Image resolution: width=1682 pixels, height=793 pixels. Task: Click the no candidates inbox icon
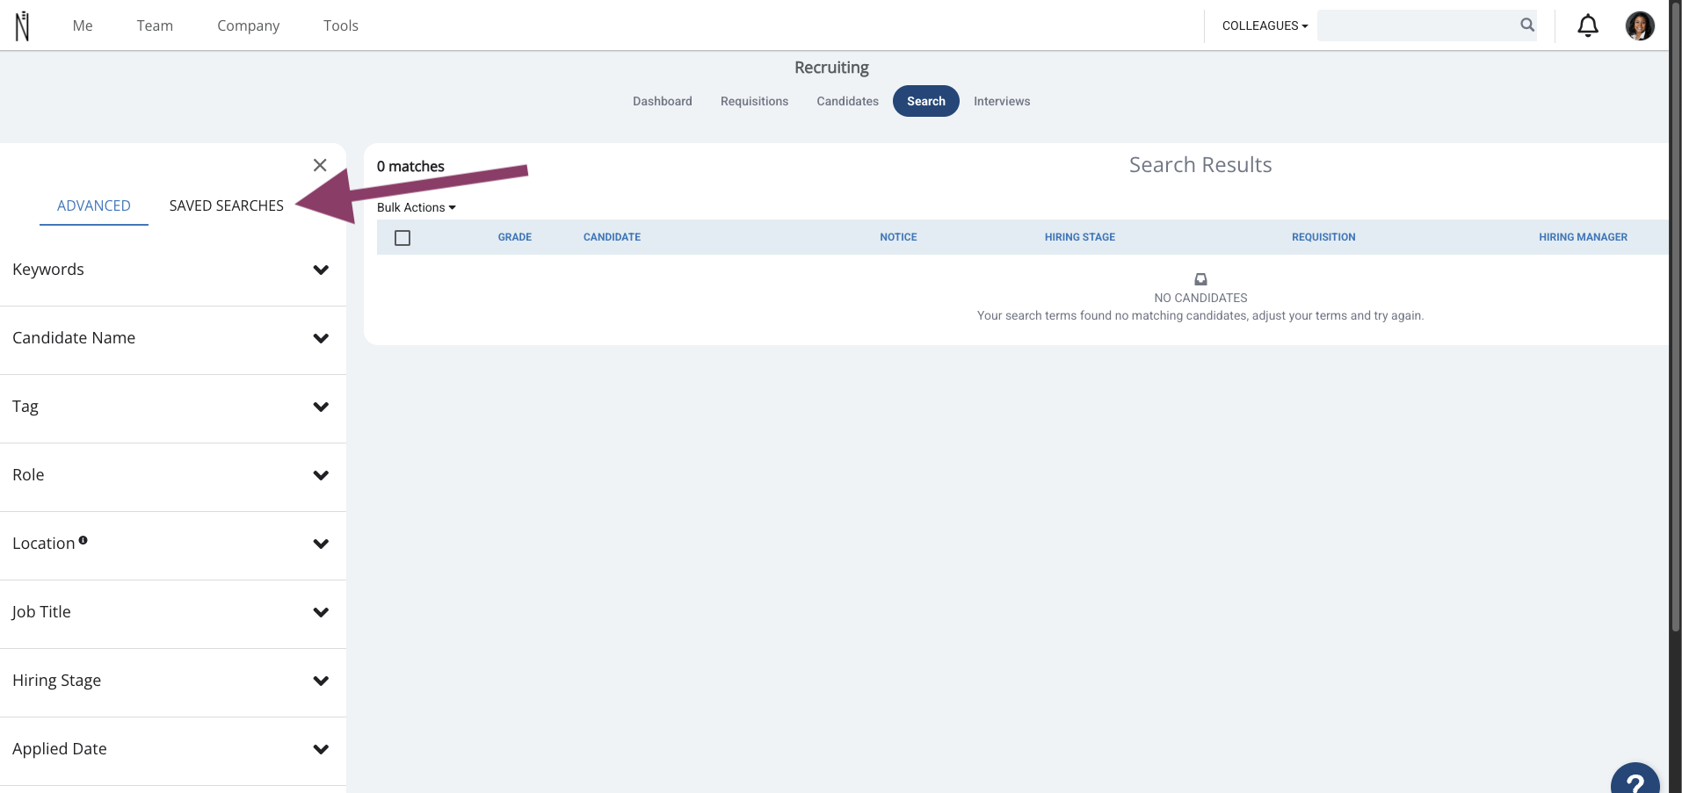(1200, 279)
